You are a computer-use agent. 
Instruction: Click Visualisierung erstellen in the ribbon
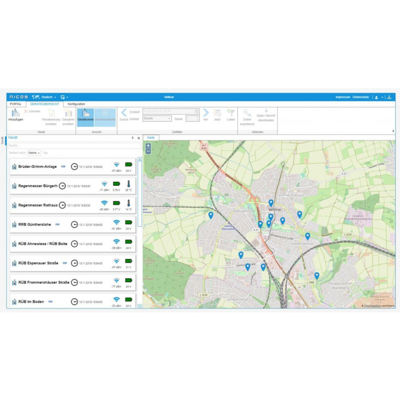pos(51,117)
